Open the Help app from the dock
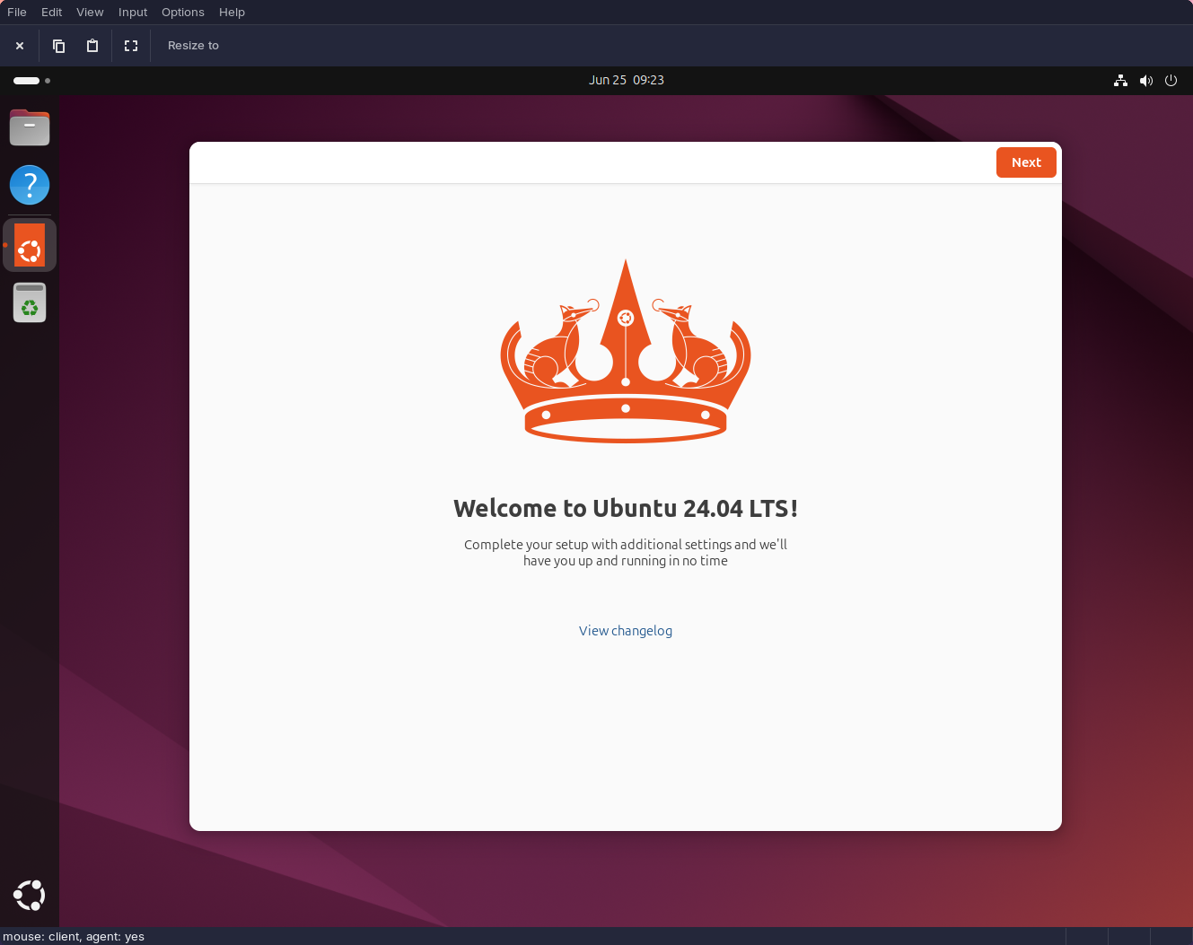Screen dimensions: 1193x945 tap(30, 186)
